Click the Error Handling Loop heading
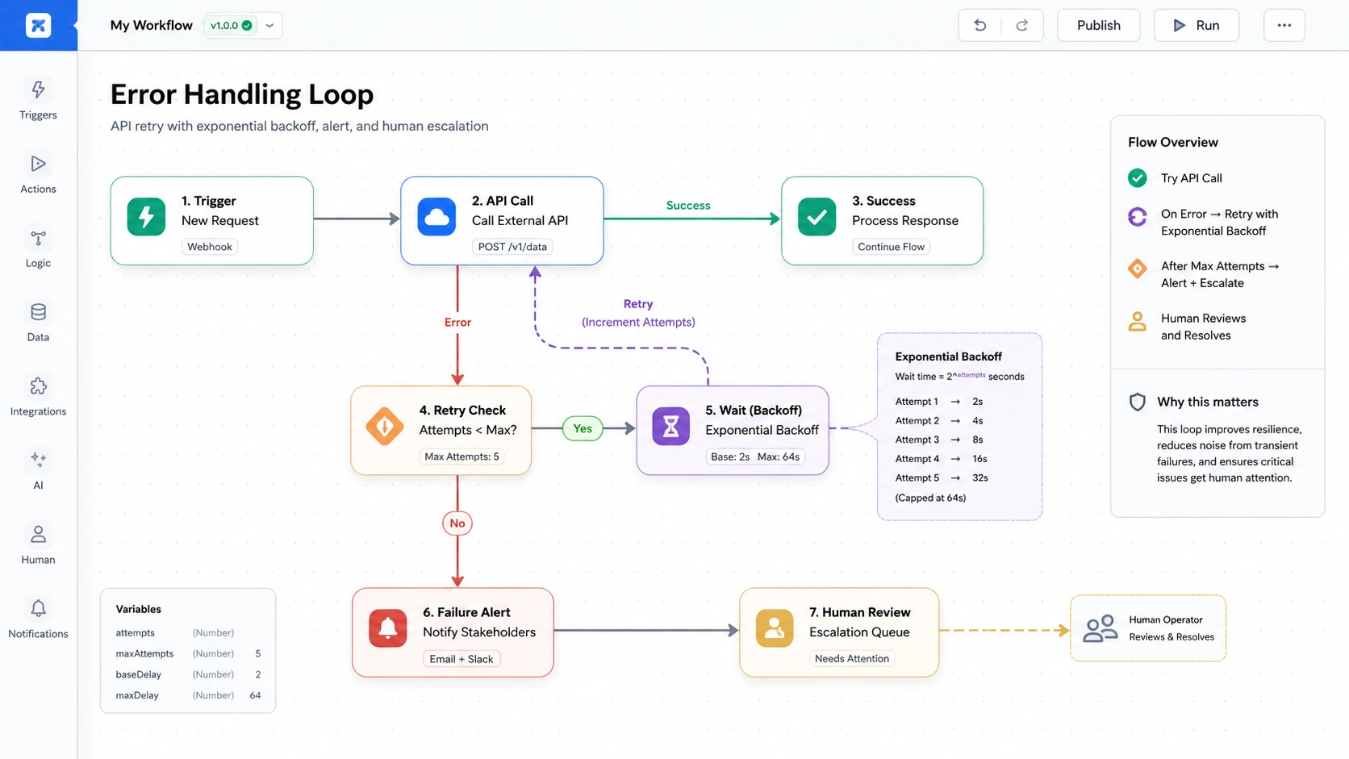 pyautogui.click(x=241, y=94)
